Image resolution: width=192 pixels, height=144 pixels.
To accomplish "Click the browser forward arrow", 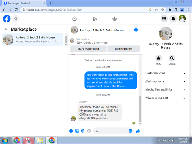I will tap(10, 10).
